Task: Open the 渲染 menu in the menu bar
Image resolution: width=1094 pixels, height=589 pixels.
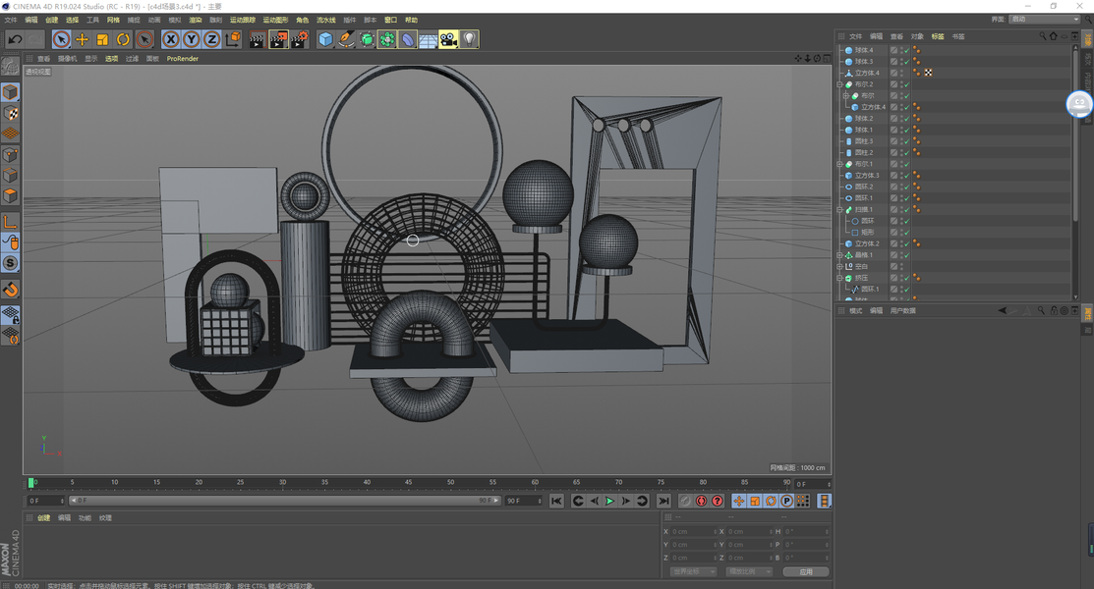Action: click(x=195, y=20)
